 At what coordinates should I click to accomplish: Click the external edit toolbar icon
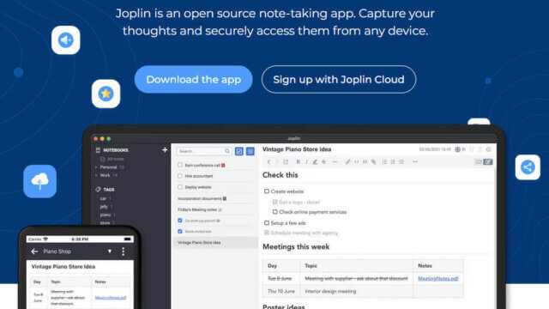point(286,162)
